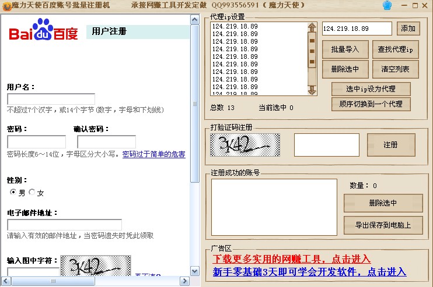Viewport: 433px width, 287px height.
Task: Click the horizontal scroll-left arrow
Action: click(6, 281)
